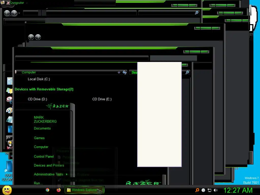Image resolution: width=260 pixels, height=195 pixels.
Task: Open Games from the Start menu
Action: click(x=39, y=138)
